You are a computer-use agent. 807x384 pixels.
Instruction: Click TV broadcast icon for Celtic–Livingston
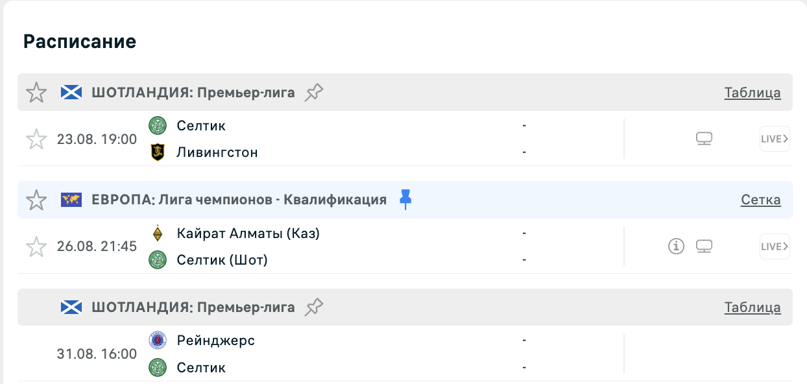(x=705, y=139)
